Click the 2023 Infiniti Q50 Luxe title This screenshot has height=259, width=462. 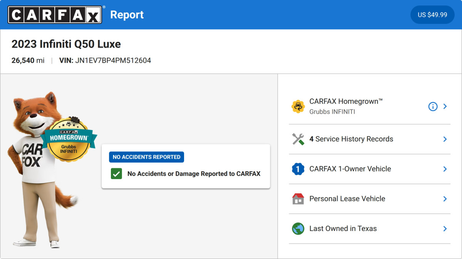pos(66,44)
